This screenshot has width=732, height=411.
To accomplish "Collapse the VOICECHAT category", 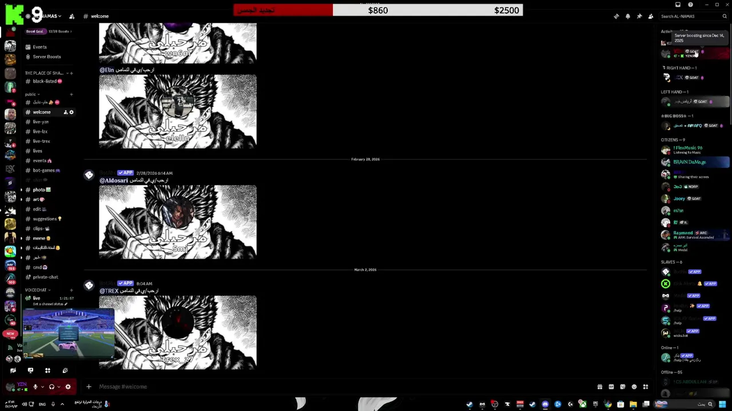I will coord(37,290).
